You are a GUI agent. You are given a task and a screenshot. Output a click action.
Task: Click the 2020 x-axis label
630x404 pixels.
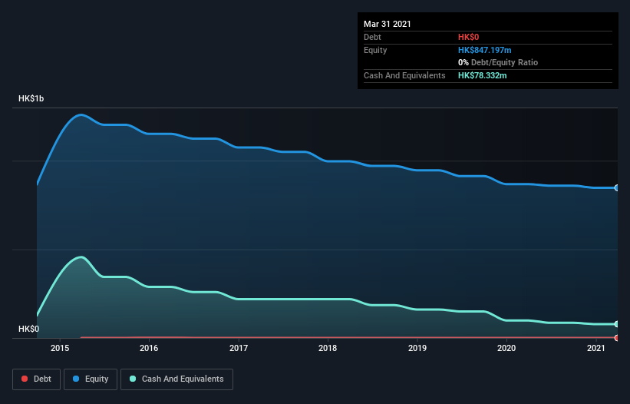(x=506, y=348)
